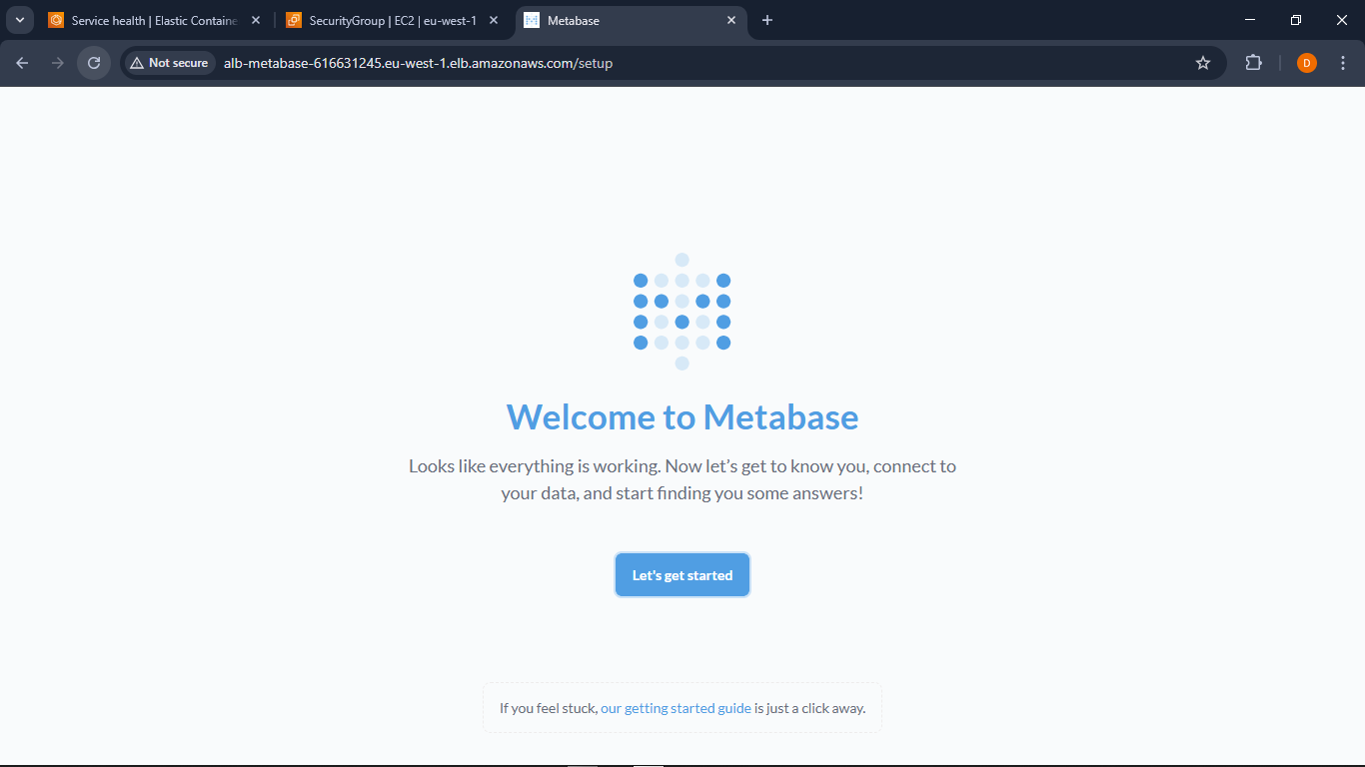
Task: Click the ECS favicon on the Service health tab
Action: [x=55, y=20]
